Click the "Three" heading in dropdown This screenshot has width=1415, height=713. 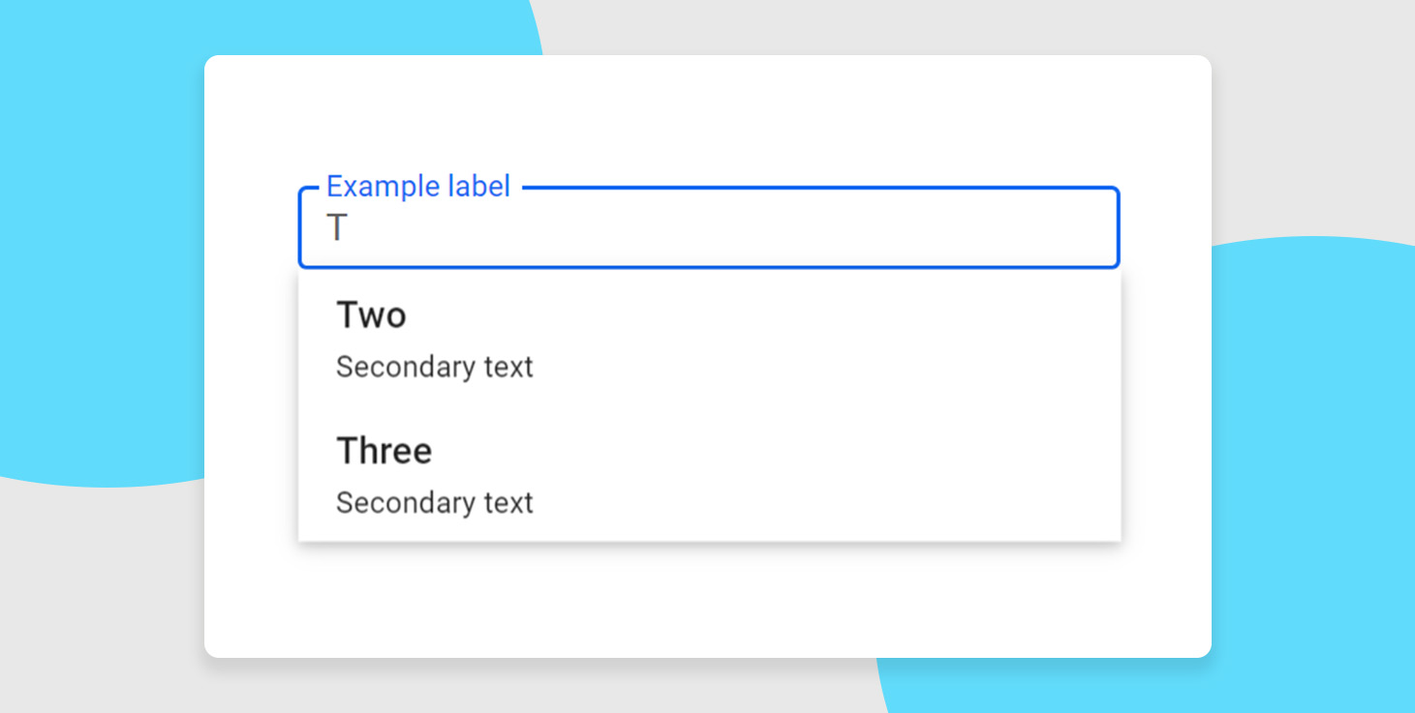[x=384, y=451]
